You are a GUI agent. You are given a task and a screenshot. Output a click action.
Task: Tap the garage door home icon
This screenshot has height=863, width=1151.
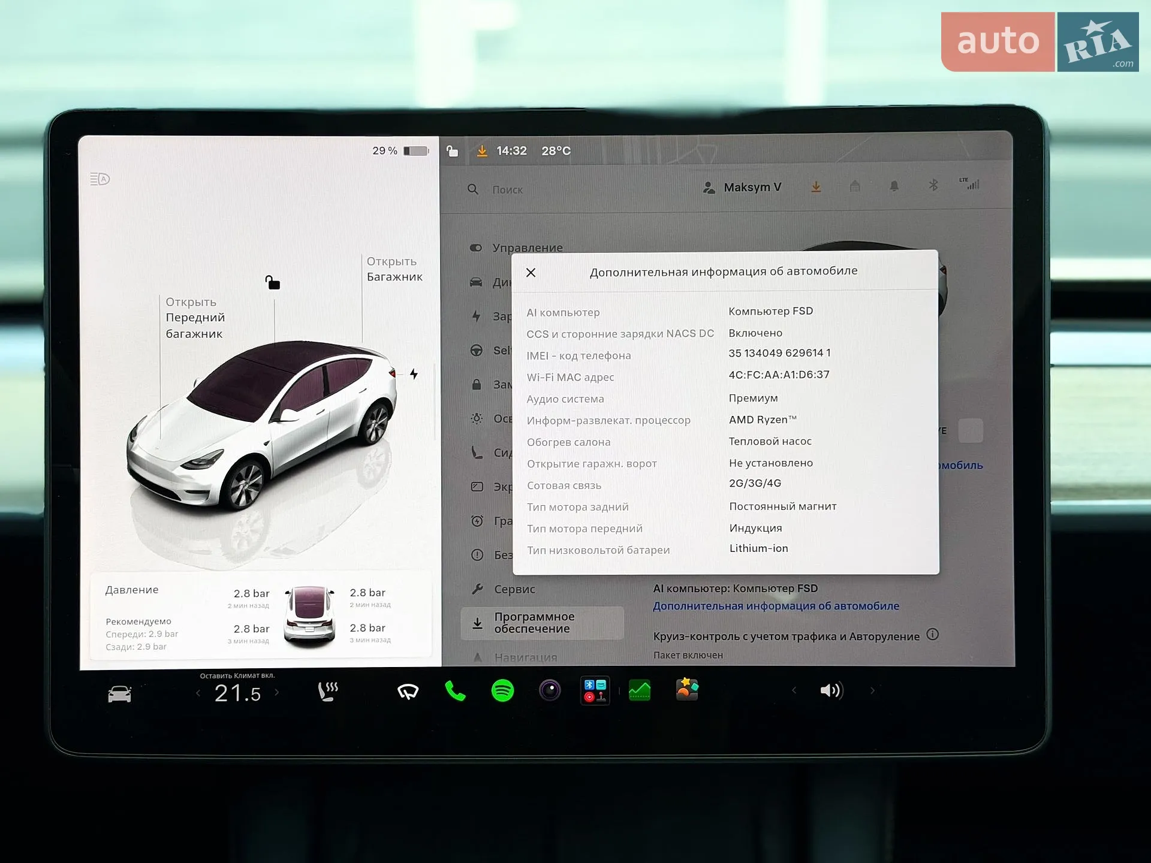pos(855,186)
